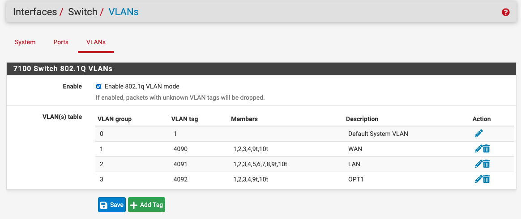Edit the LAN VLAN 4091 entry
The height and width of the screenshot is (219, 521).
pos(478,164)
